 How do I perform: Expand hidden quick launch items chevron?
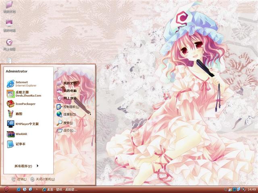[37, 189]
